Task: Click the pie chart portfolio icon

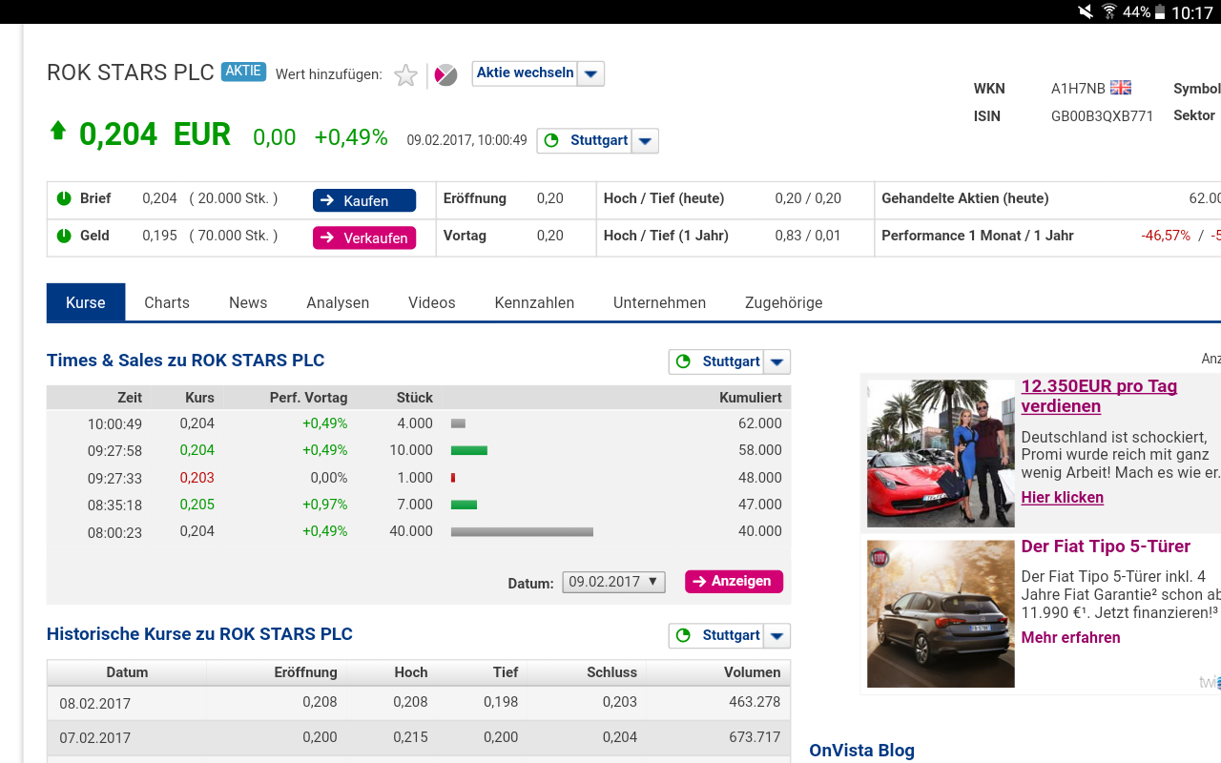Action: (445, 74)
